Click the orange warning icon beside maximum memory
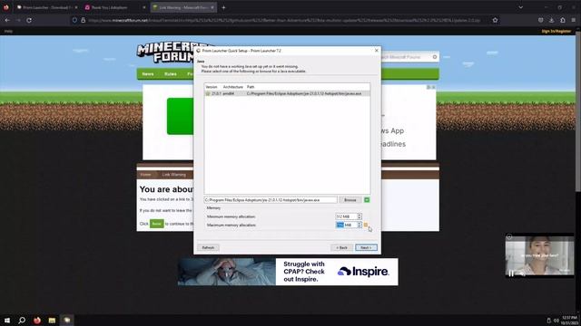The image size is (581, 326). pos(366,225)
